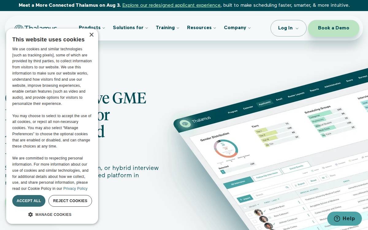This screenshot has height=230, width=368.
Task: Follow 'Explore our redesigned applicant experience' link
Action: (x=171, y=5)
